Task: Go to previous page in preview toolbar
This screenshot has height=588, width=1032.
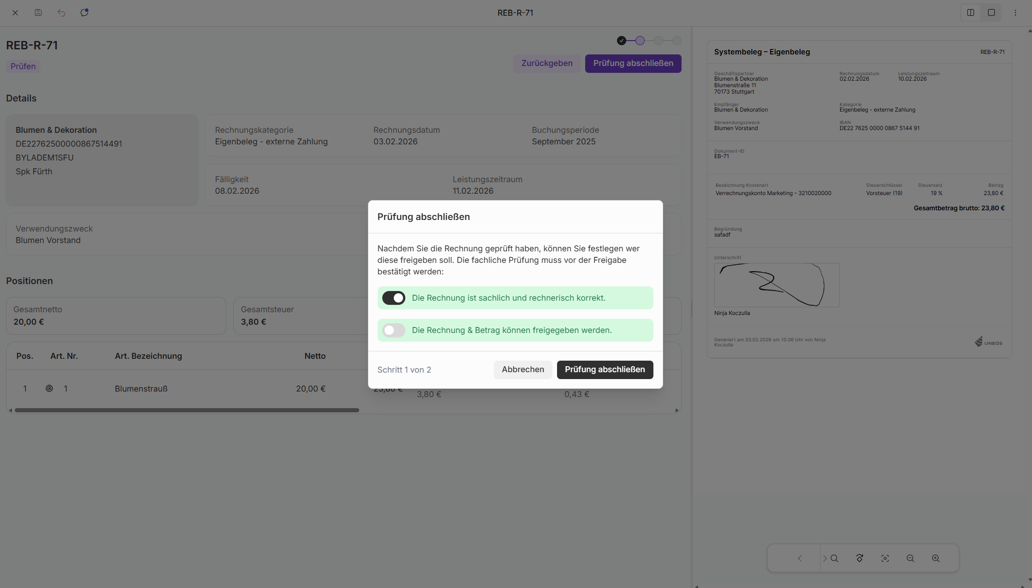Action: coord(800,558)
